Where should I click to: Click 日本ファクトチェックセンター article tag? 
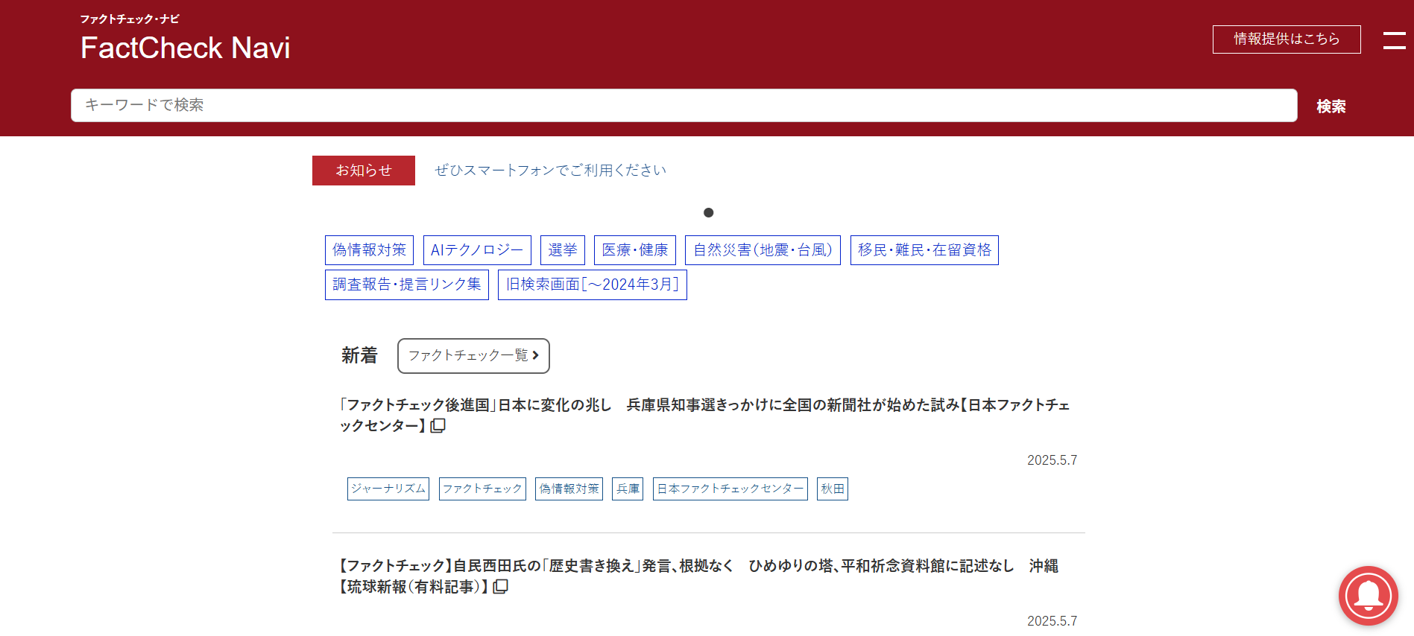(x=730, y=489)
